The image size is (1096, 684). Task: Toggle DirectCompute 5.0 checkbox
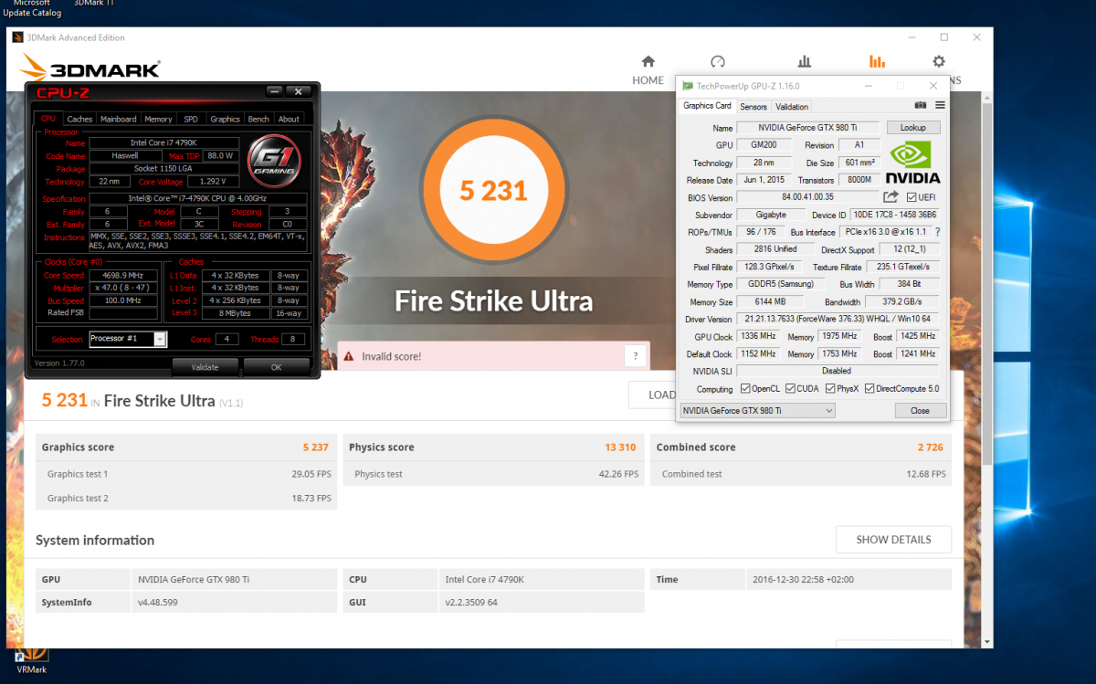tap(869, 389)
